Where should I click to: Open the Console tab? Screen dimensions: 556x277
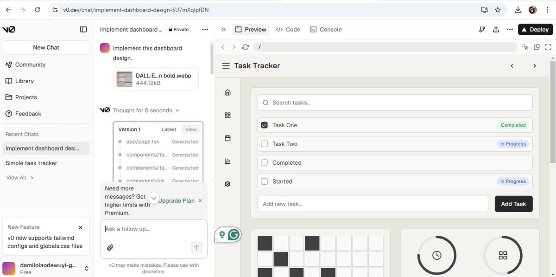326,29
